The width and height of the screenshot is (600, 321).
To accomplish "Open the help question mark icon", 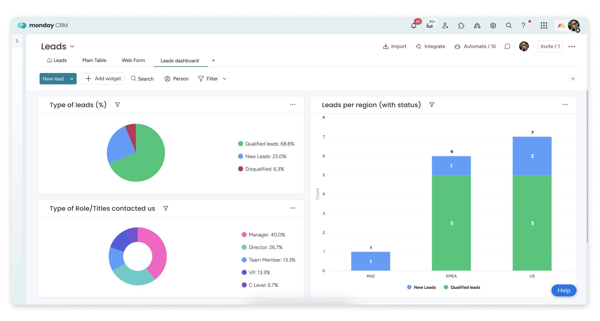I will tap(523, 26).
